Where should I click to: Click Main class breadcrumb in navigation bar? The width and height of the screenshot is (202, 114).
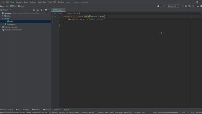coord(13,6)
